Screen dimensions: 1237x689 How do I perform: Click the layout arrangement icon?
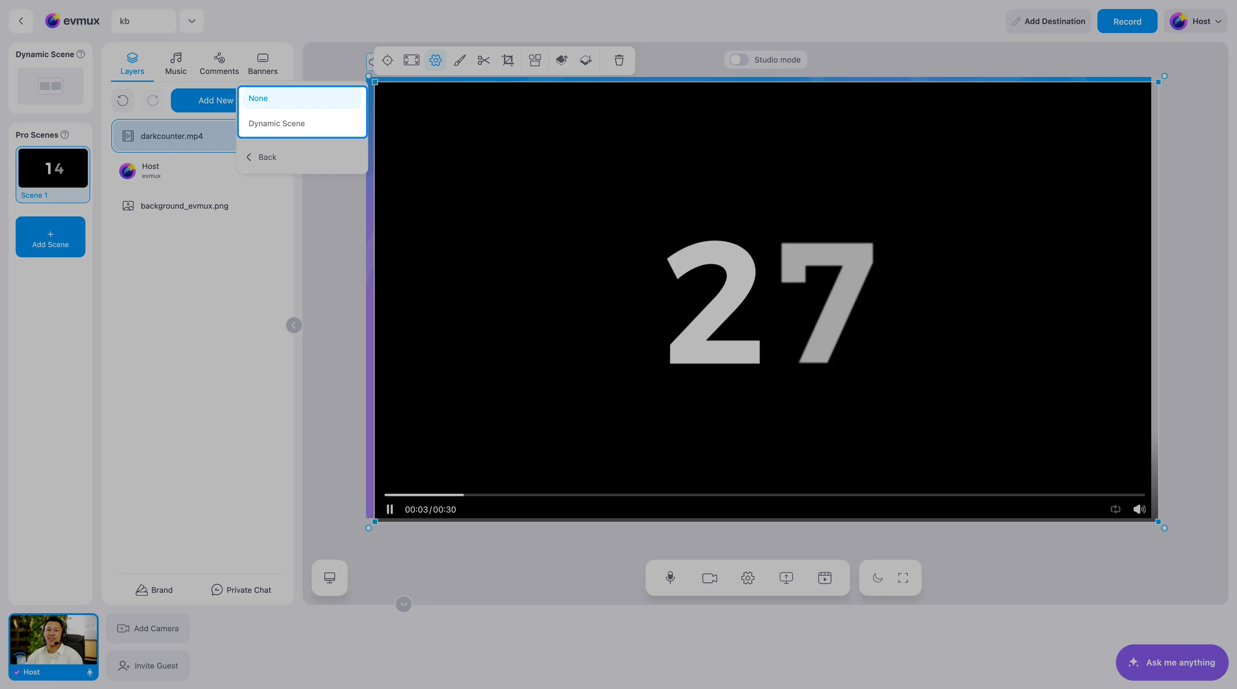coord(535,60)
